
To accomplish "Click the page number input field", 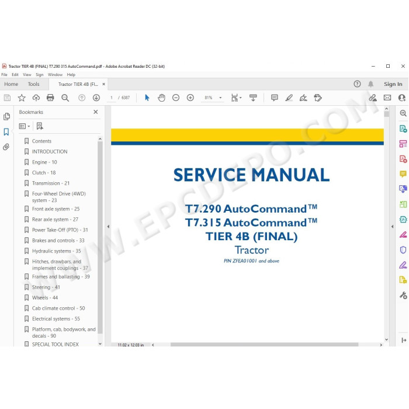I will coord(112,98).
